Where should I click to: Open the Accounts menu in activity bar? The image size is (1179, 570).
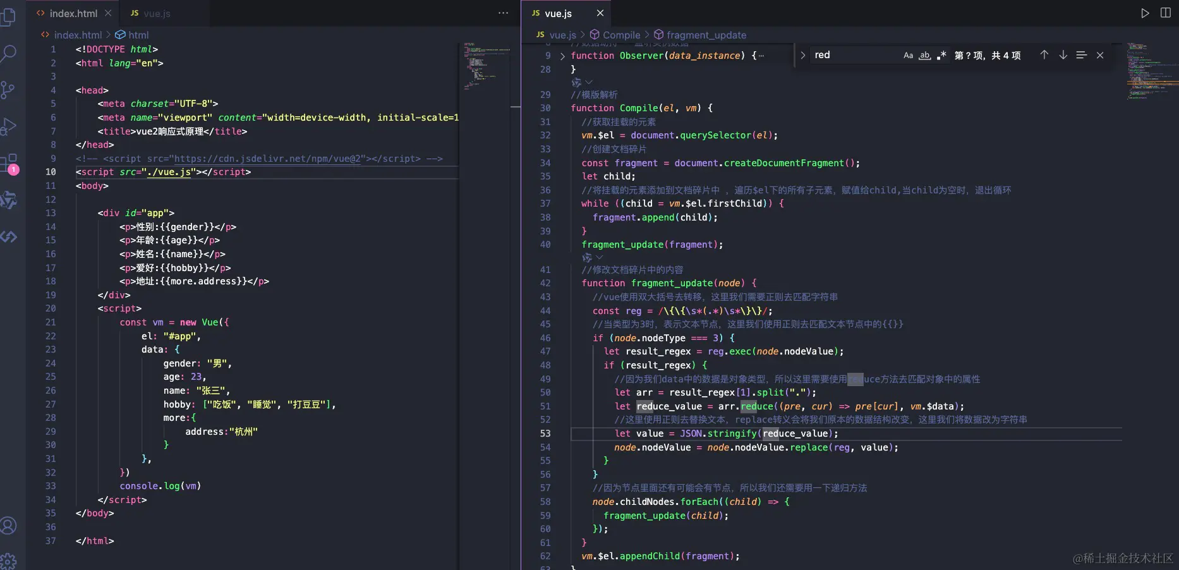[x=8, y=525]
